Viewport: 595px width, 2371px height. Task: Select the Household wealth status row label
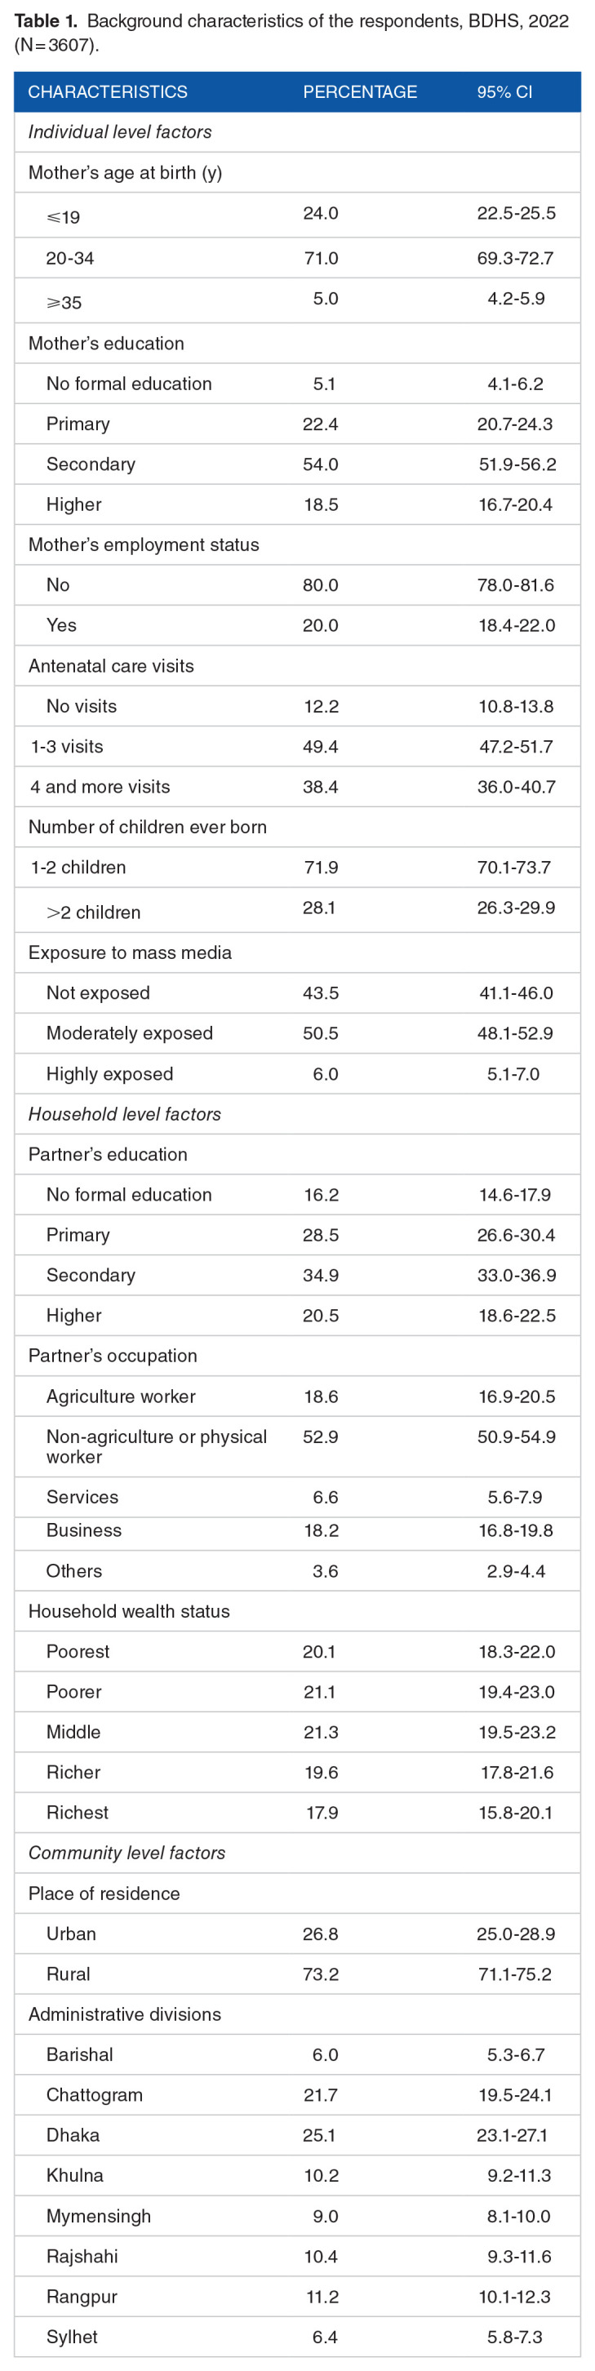129,1611
